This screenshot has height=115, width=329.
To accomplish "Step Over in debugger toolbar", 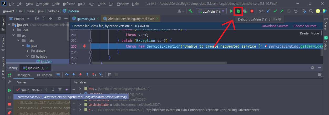I will pos(67,75).
